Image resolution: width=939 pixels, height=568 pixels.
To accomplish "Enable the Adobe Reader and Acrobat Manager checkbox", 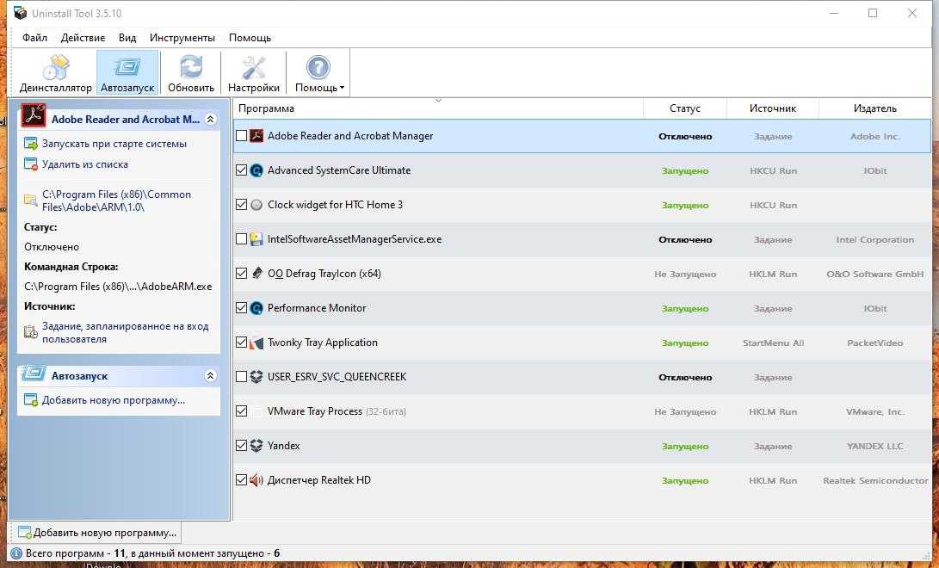I will coord(241,136).
